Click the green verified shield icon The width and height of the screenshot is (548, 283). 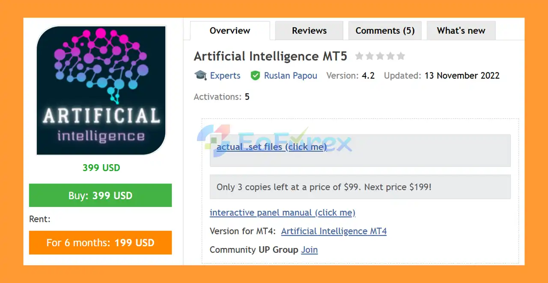click(255, 76)
